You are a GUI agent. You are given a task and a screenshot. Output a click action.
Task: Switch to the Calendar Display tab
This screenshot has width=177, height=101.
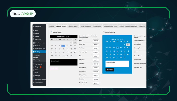click(73, 26)
